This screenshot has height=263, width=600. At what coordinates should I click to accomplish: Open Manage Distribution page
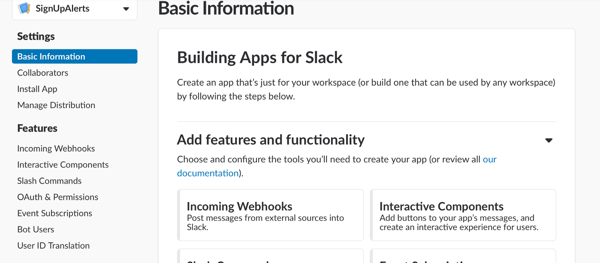click(56, 105)
